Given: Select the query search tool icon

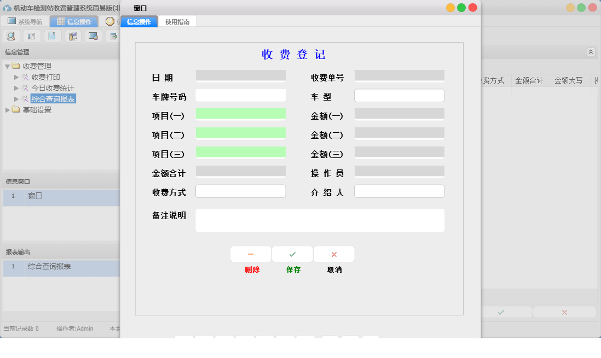Looking at the screenshot, I should pos(11,36).
